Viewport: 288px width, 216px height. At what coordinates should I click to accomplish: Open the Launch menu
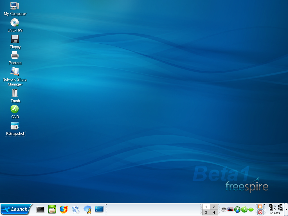coord(16,209)
